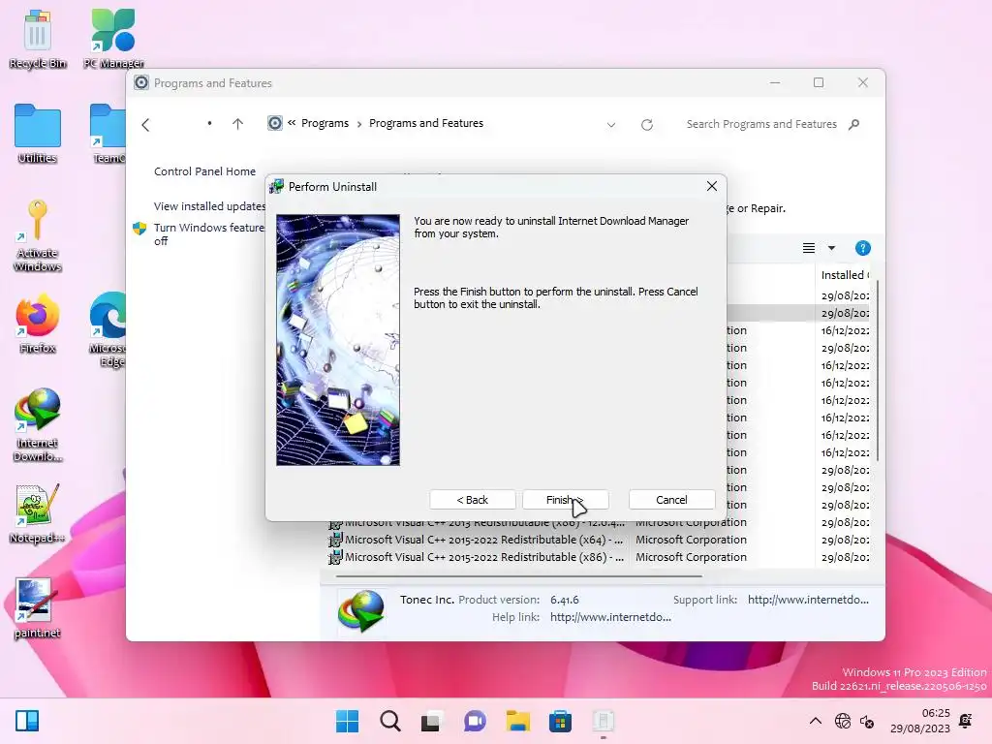This screenshot has width=992, height=744.
Task: Open Widgets from taskbar left corner
Action: click(x=27, y=721)
